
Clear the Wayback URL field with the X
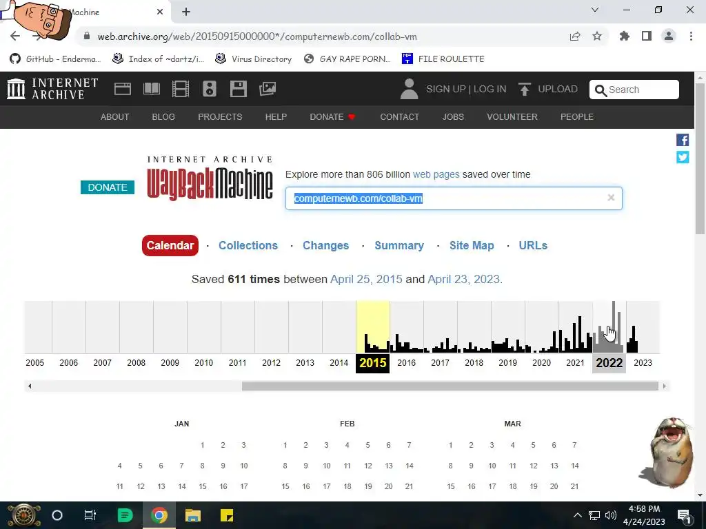click(x=611, y=198)
